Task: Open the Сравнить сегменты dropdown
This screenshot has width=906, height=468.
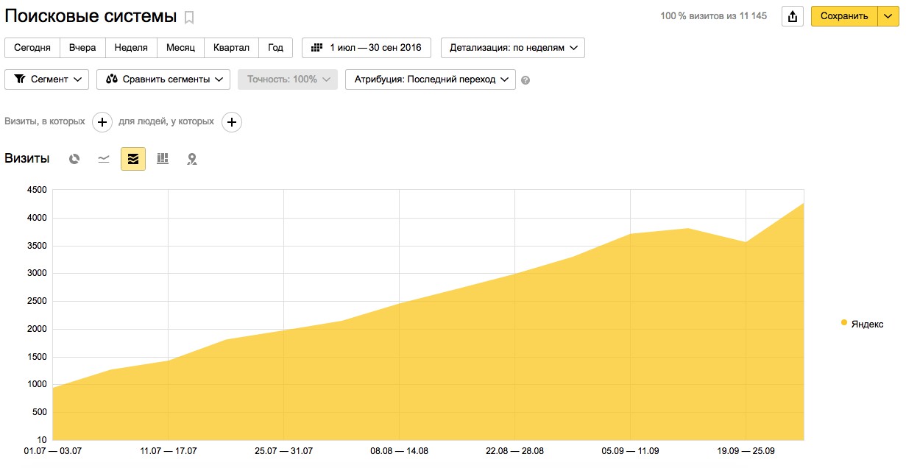Action: (163, 79)
